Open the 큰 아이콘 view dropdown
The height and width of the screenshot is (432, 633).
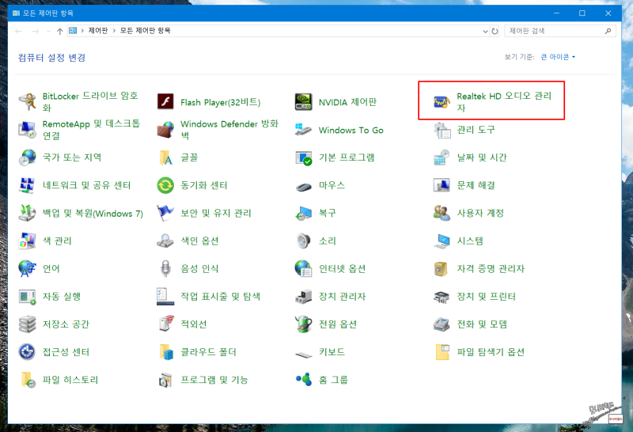pos(558,57)
